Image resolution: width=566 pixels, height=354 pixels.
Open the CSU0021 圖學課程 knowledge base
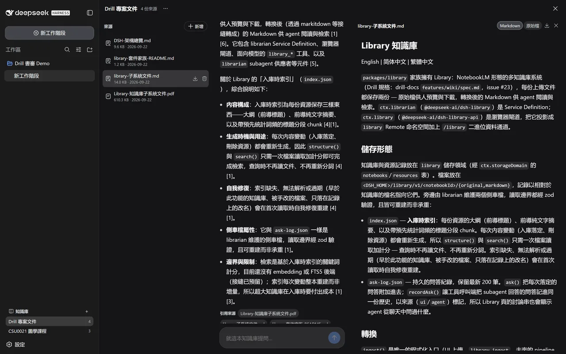(50, 331)
